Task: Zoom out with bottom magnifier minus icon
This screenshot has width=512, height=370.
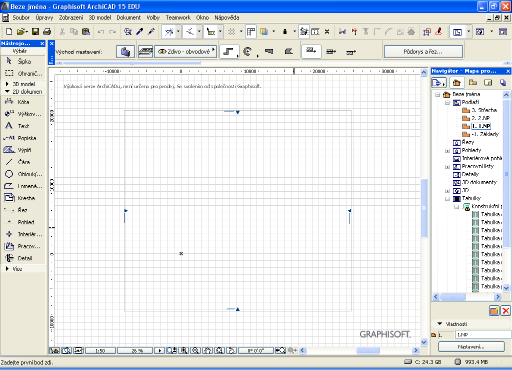Action: coord(195,350)
